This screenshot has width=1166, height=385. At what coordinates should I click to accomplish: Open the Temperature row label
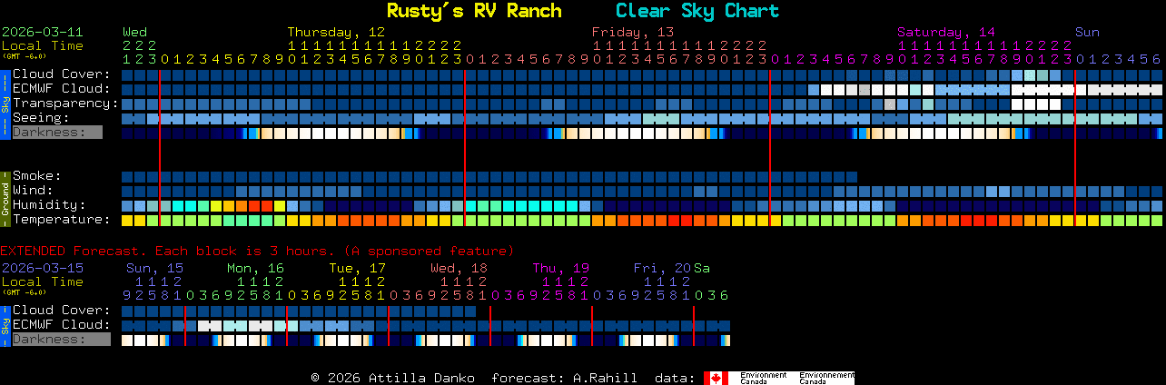click(61, 220)
